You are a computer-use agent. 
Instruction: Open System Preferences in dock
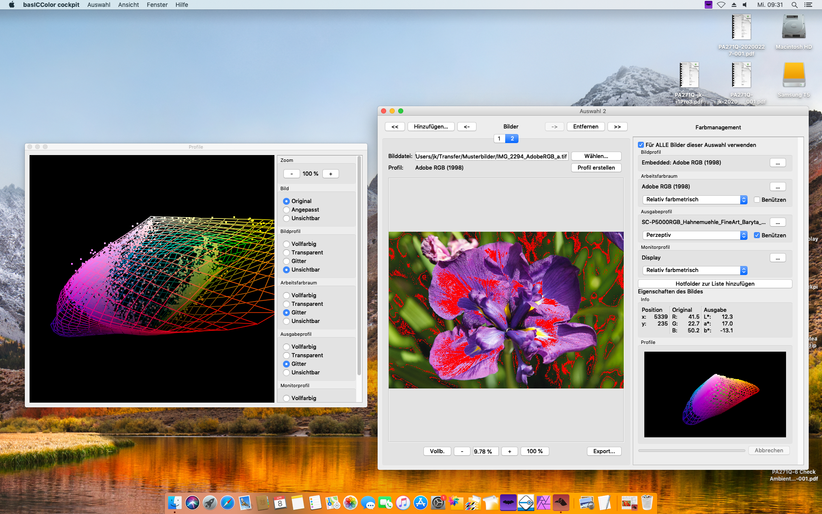(x=438, y=502)
